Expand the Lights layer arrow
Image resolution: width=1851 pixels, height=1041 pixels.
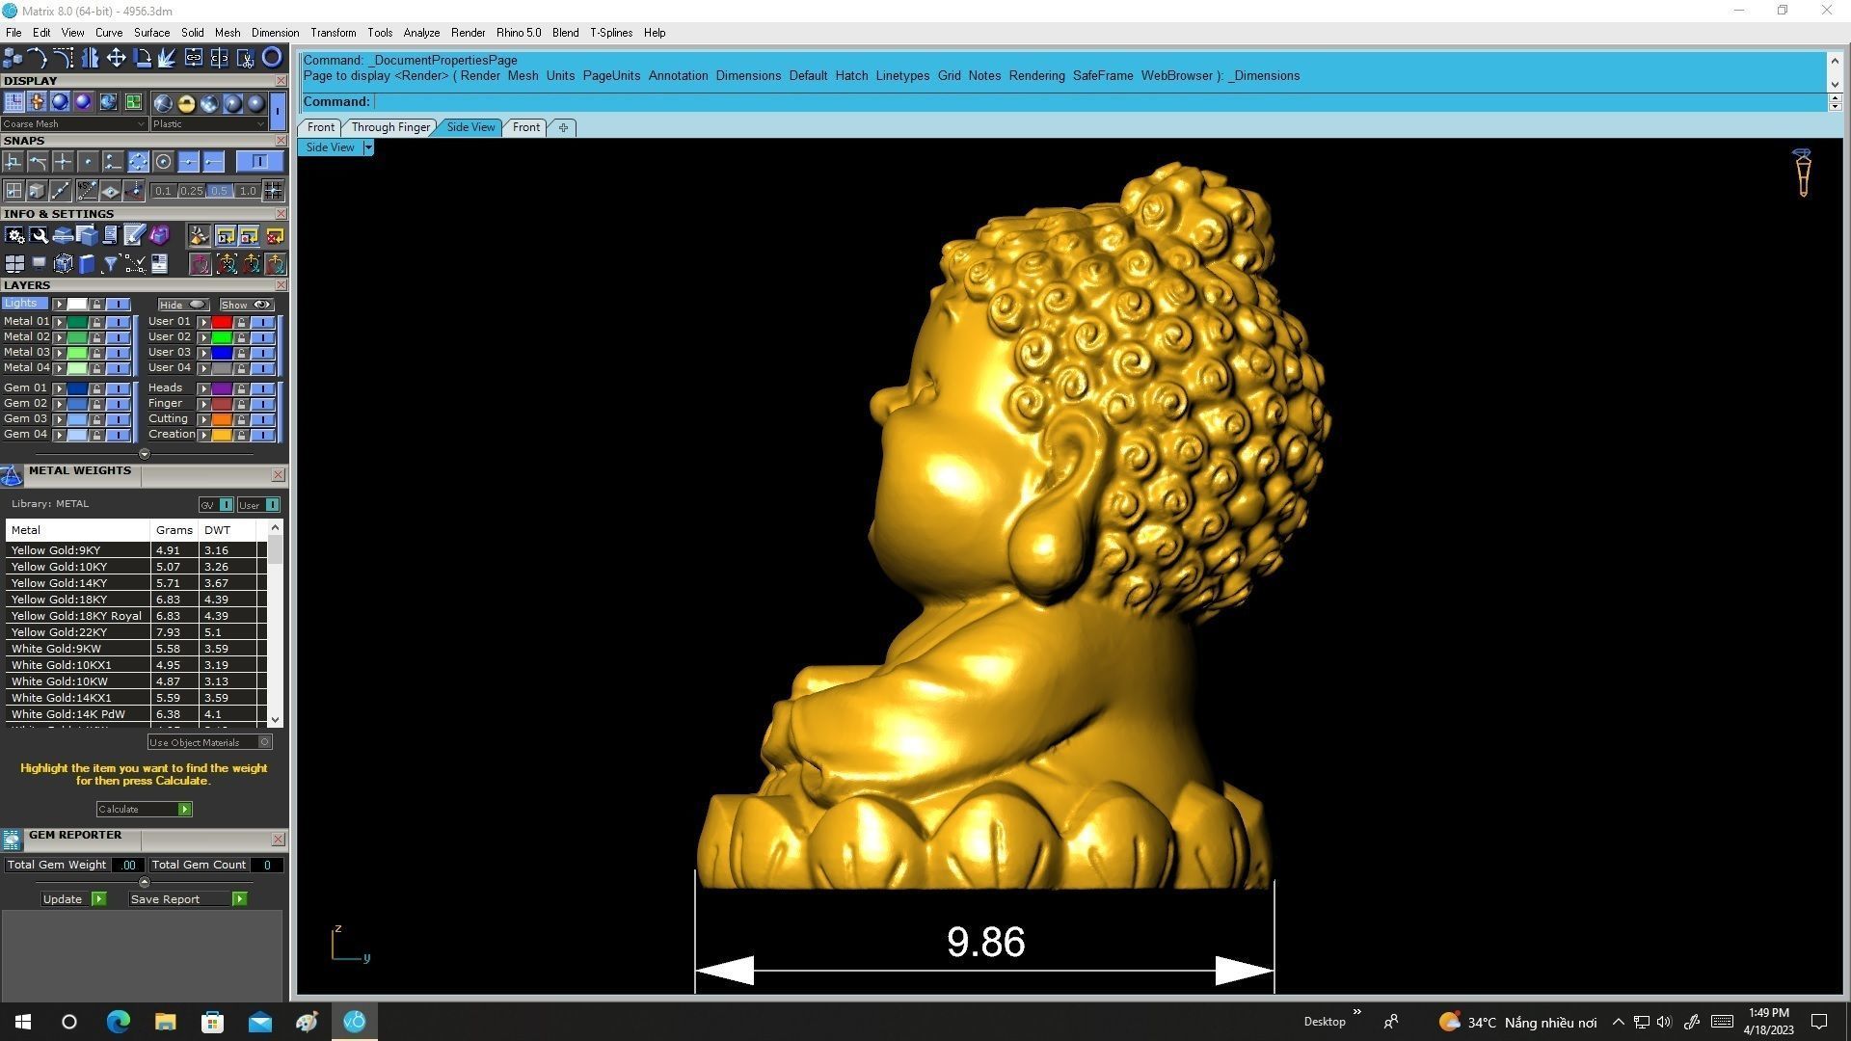pyautogui.click(x=59, y=304)
